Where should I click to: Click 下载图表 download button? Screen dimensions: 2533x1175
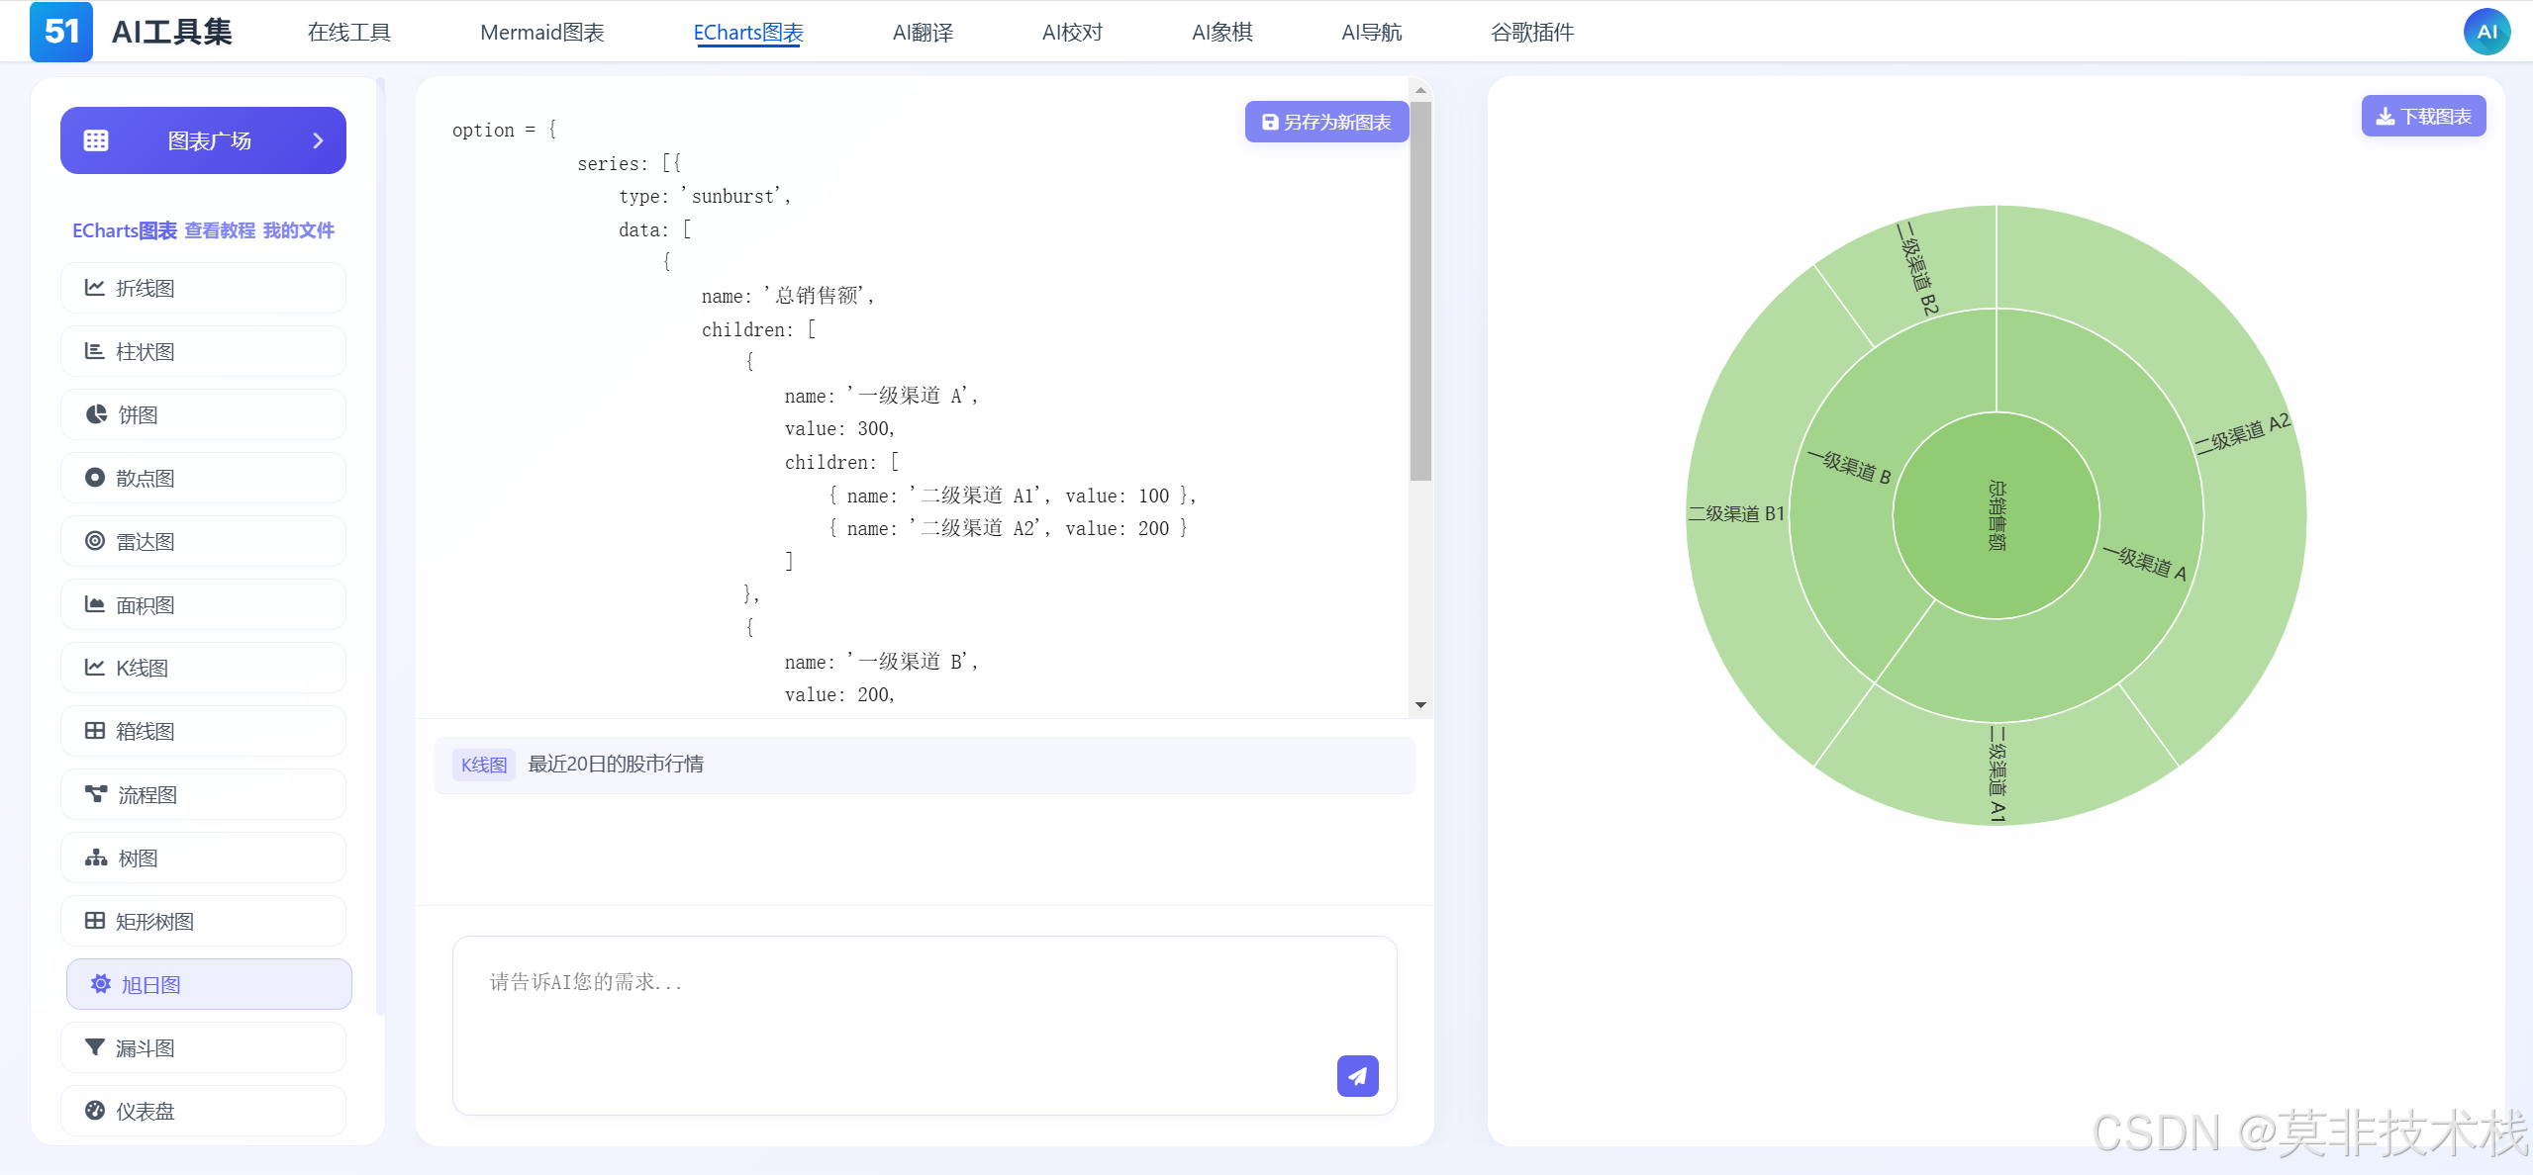(x=2423, y=117)
